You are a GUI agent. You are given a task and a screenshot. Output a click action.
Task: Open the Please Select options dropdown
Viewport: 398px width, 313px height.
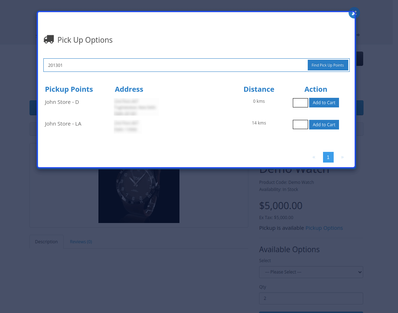(x=311, y=272)
